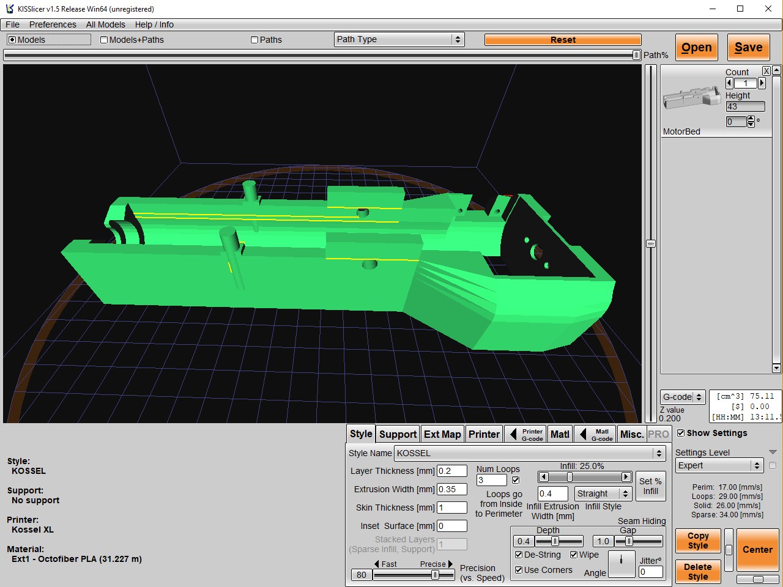Click the Copy Style button
This screenshot has height=587, width=783.
(698, 541)
